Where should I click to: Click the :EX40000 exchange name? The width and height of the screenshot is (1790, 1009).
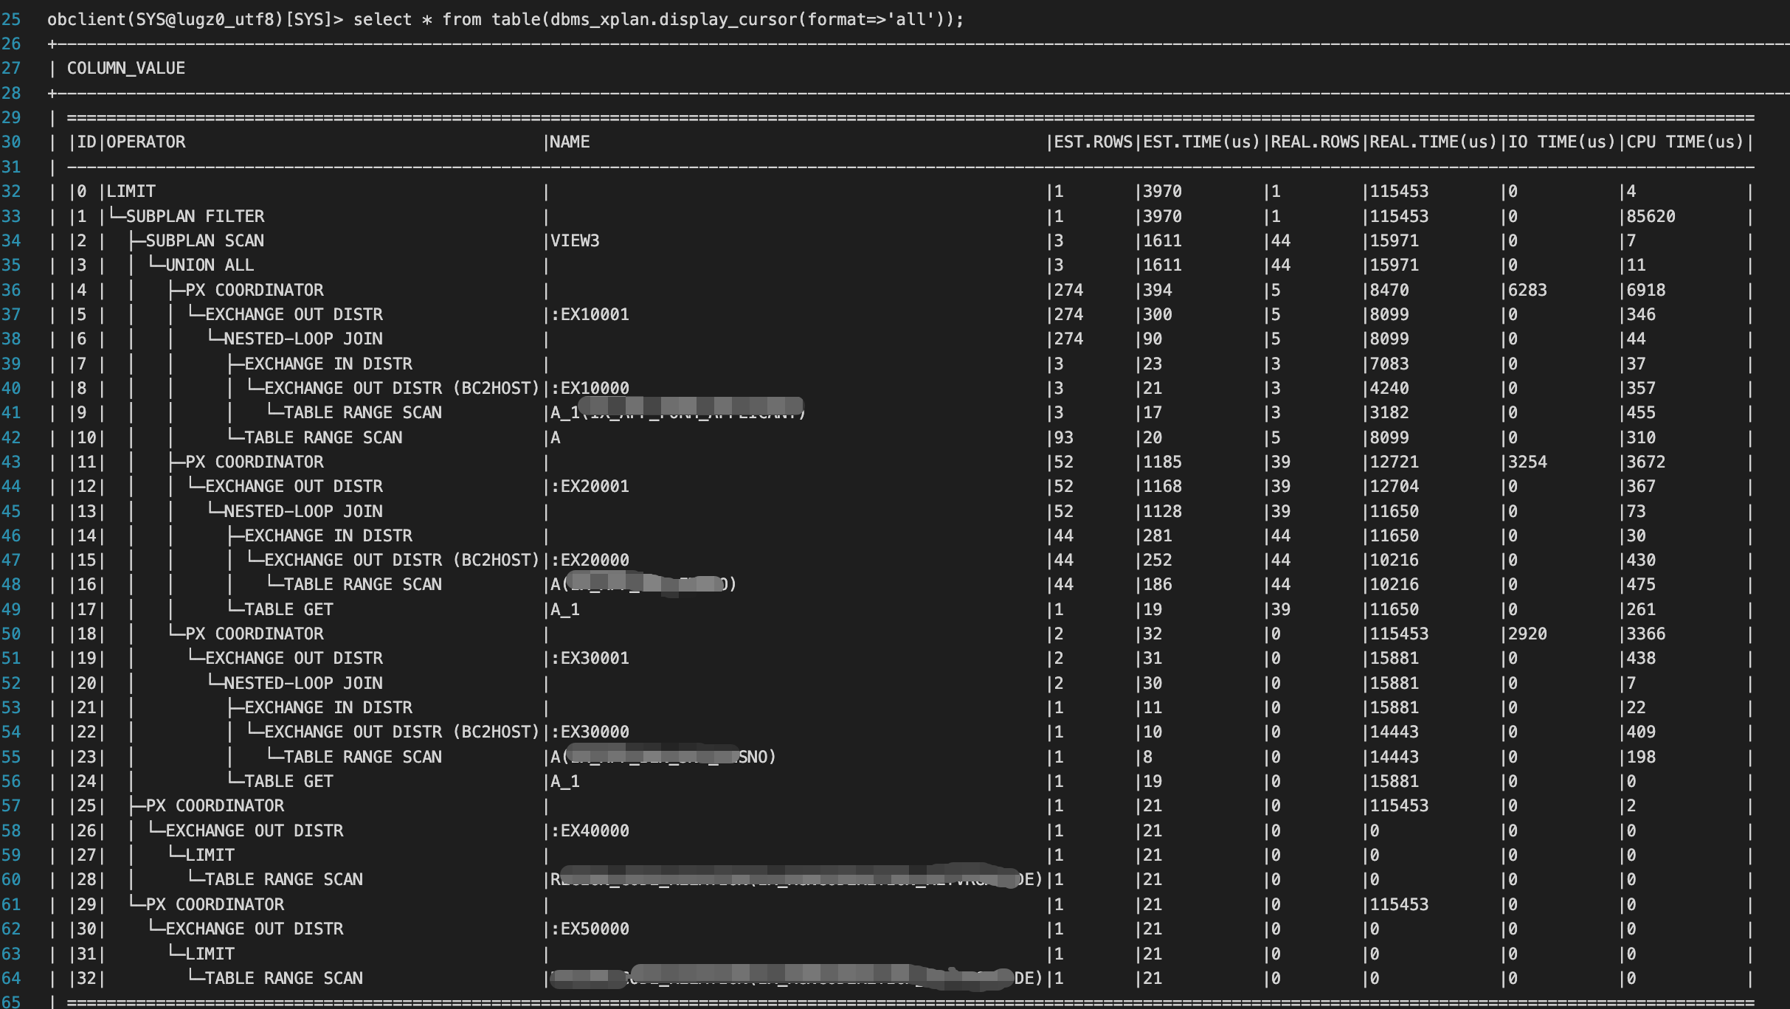point(590,831)
